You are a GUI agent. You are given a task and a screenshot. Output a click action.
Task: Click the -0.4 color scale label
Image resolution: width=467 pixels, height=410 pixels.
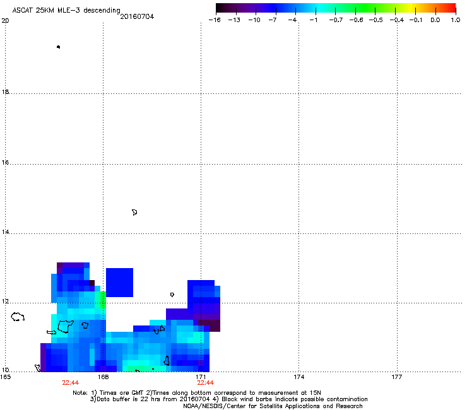click(397, 20)
